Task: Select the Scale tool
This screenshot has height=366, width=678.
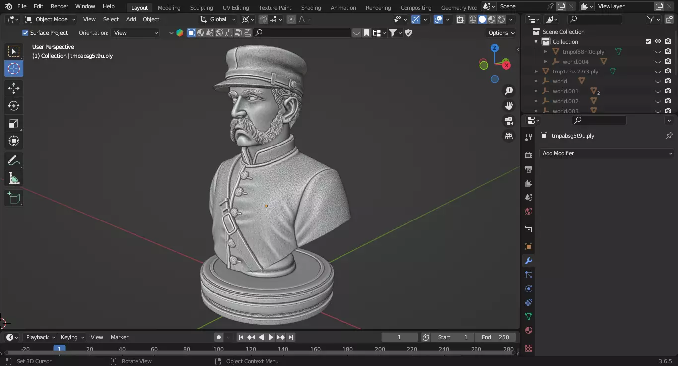Action: tap(14, 123)
